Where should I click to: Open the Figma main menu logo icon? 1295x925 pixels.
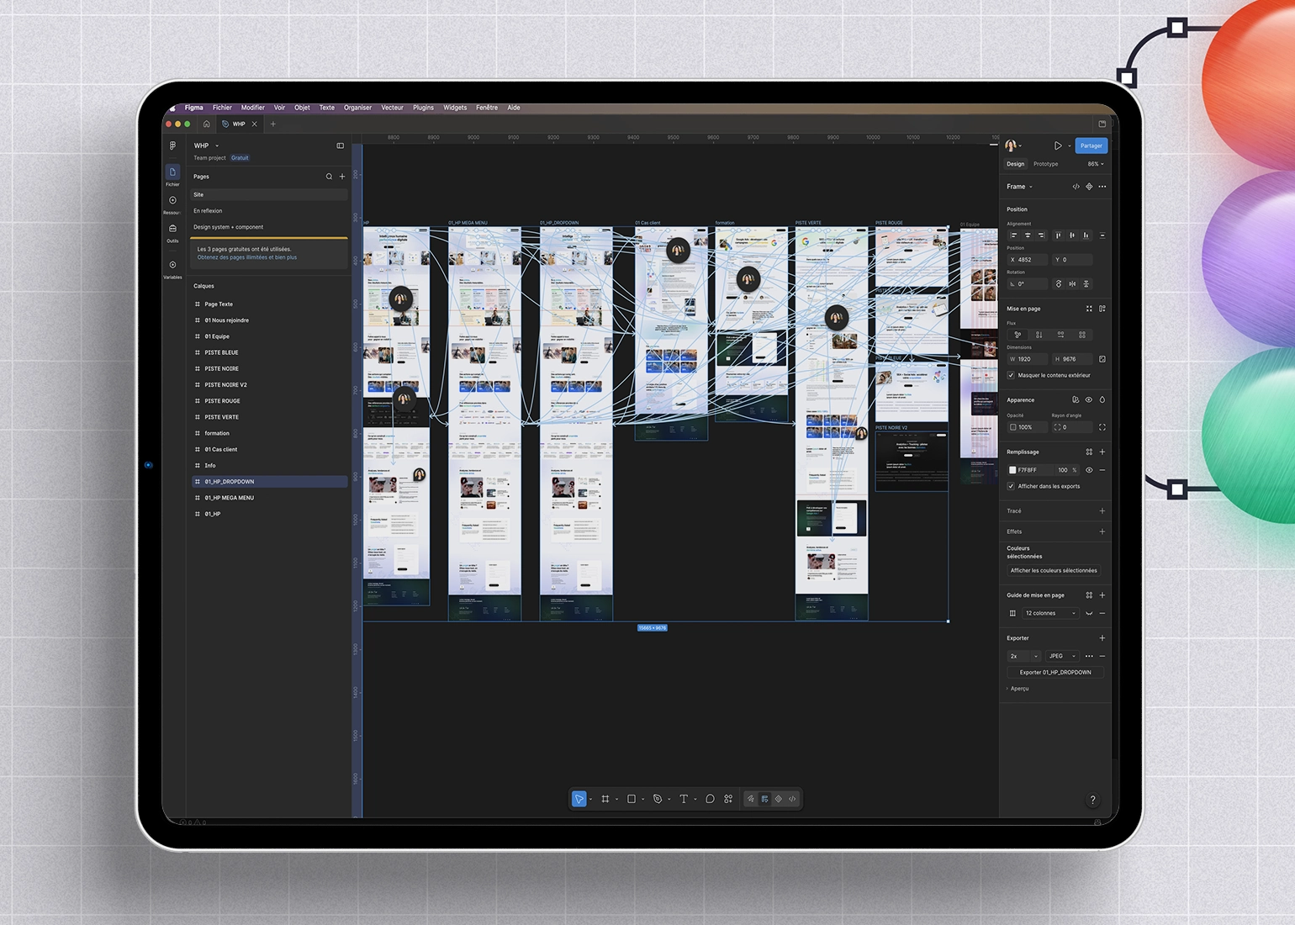point(172,145)
